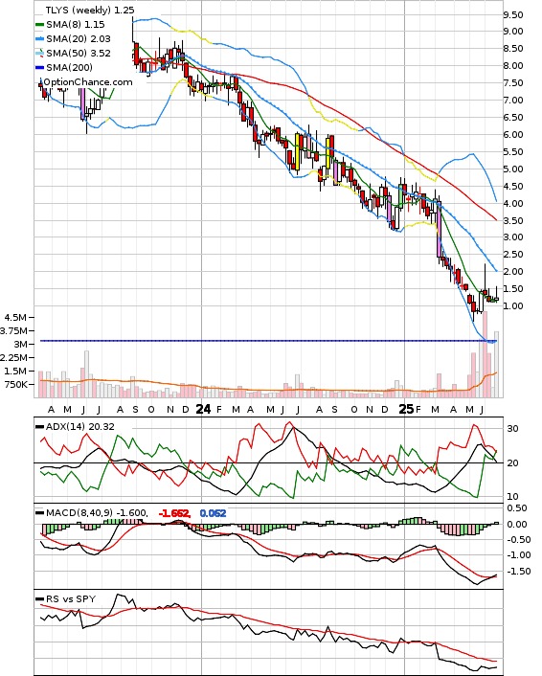Click the 4.50 price axis label
Image resolution: width=542 pixels, height=676 pixels.
pyautogui.click(x=513, y=187)
